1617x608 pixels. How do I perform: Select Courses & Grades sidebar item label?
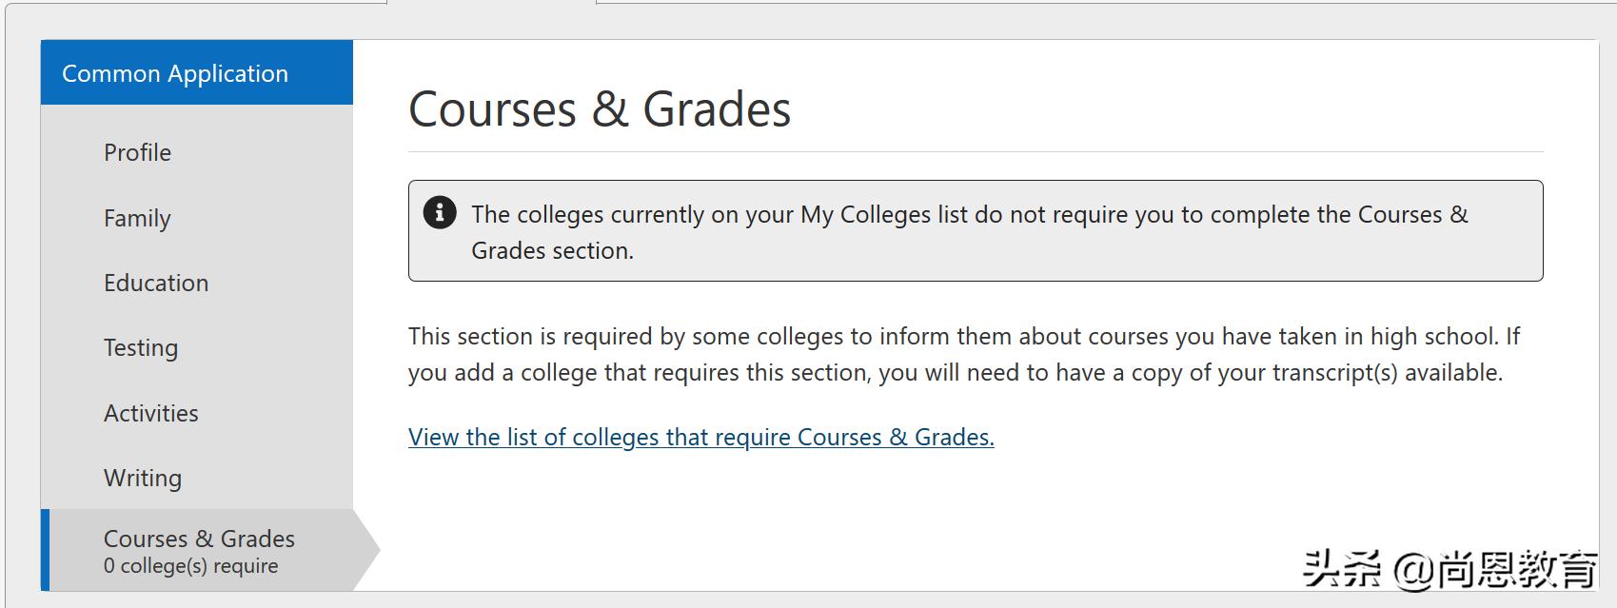199,539
